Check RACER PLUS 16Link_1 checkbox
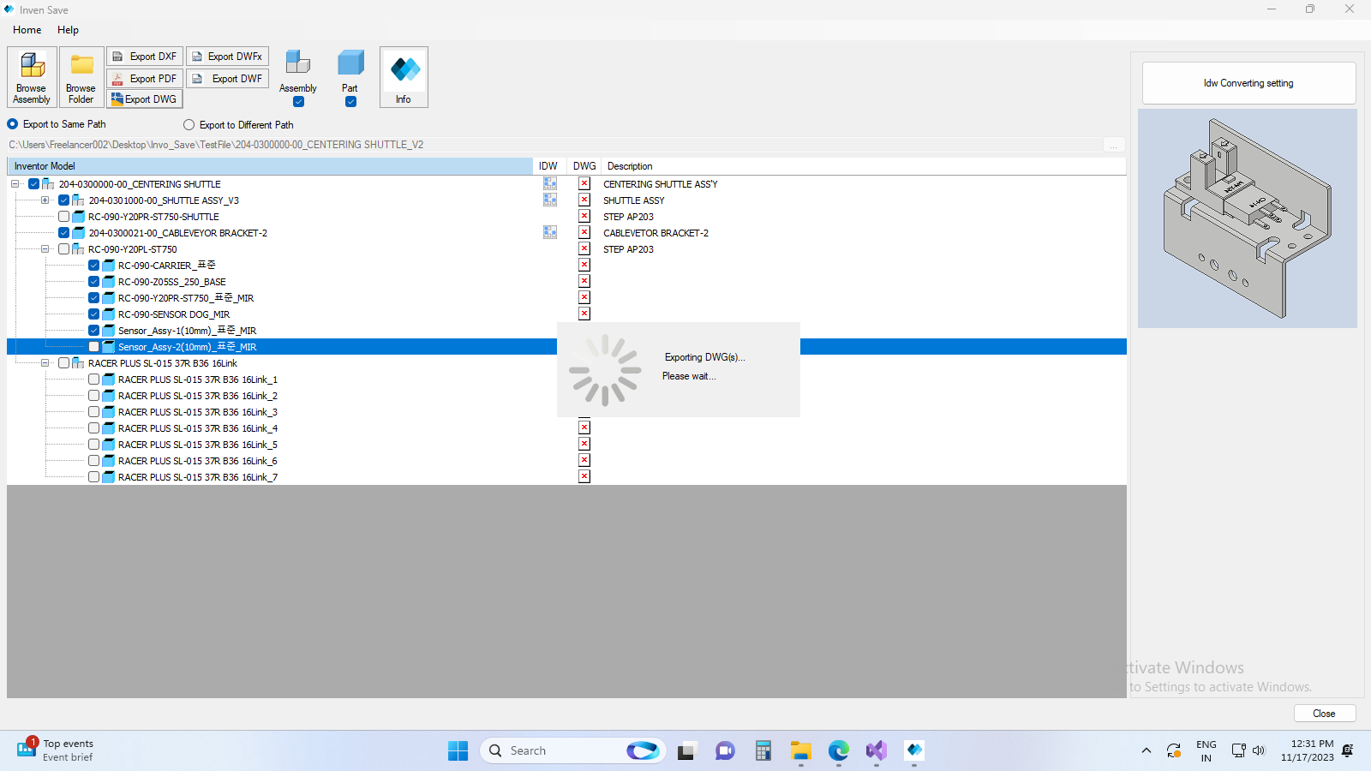The image size is (1371, 771). [x=94, y=380]
